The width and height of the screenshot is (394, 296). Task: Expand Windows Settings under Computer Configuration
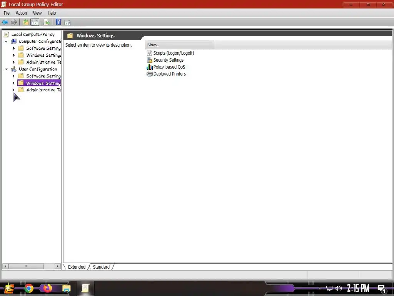(14, 55)
